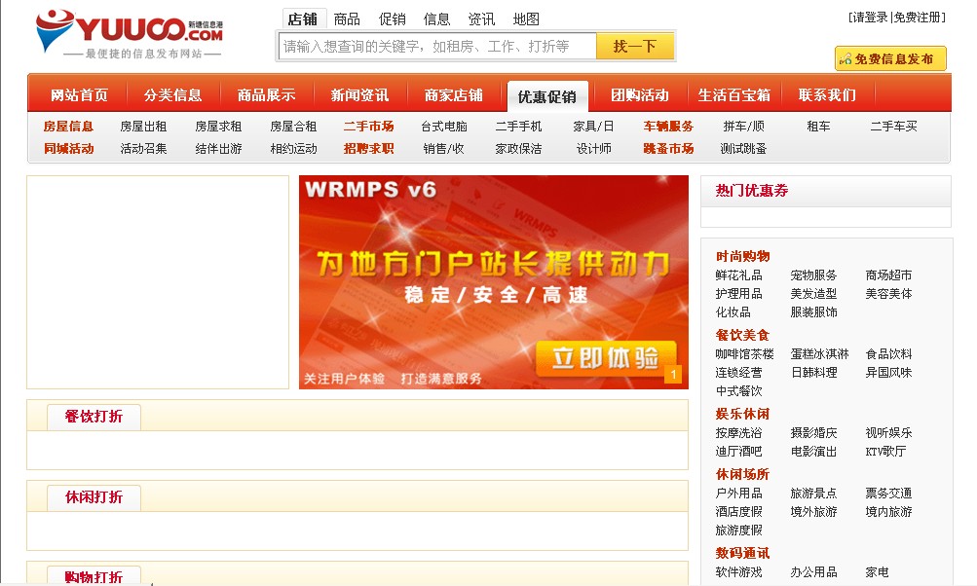Focus the keyword search input field
The image size is (977, 586).
(437, 46)
